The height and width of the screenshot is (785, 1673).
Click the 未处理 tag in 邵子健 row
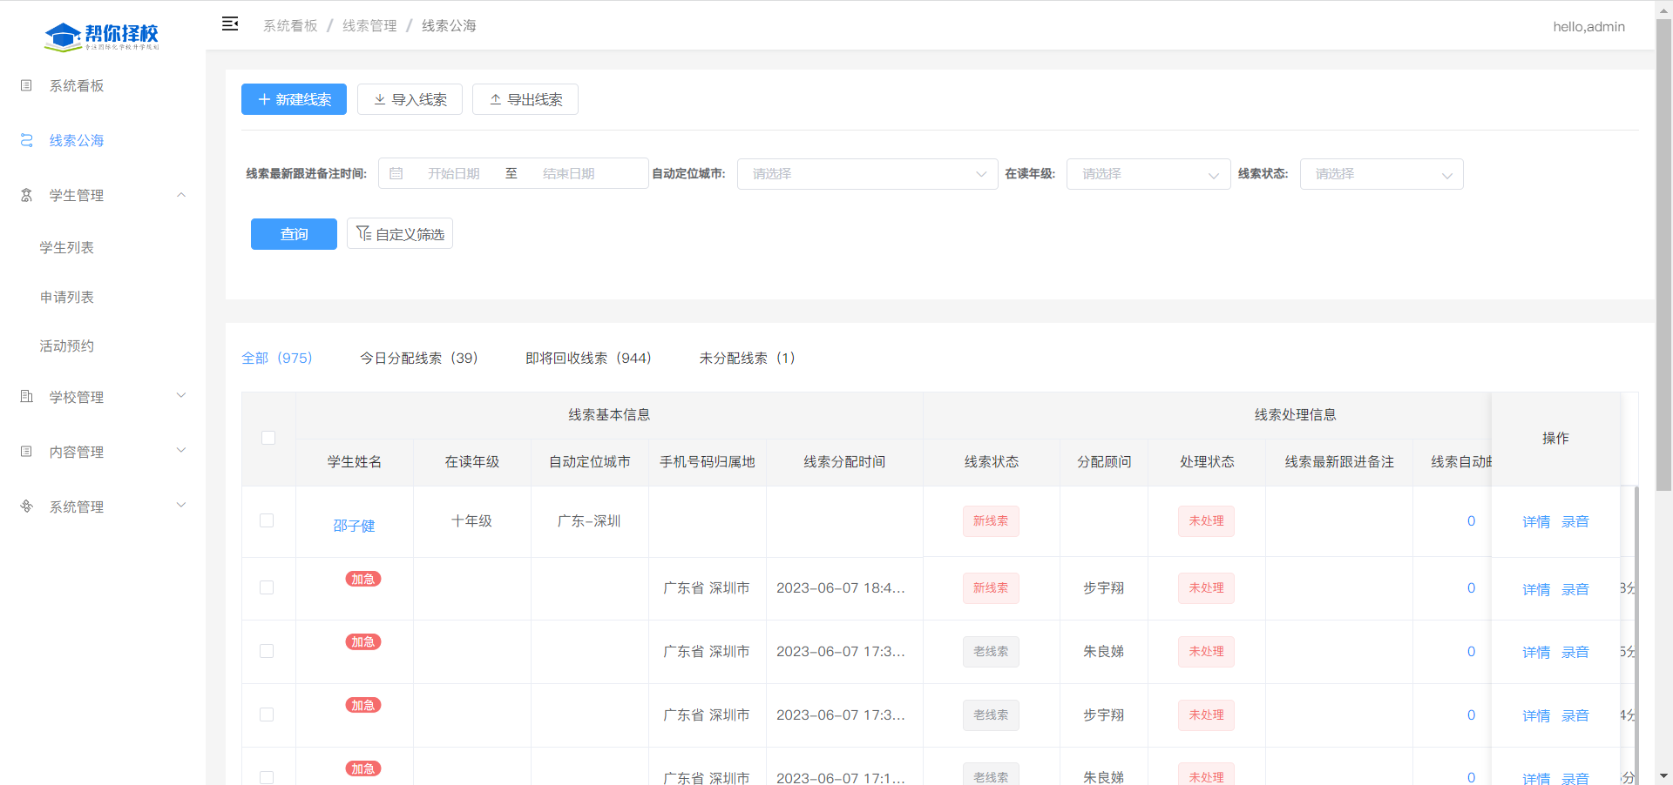pyautogui.click(x=1207, y=521)
